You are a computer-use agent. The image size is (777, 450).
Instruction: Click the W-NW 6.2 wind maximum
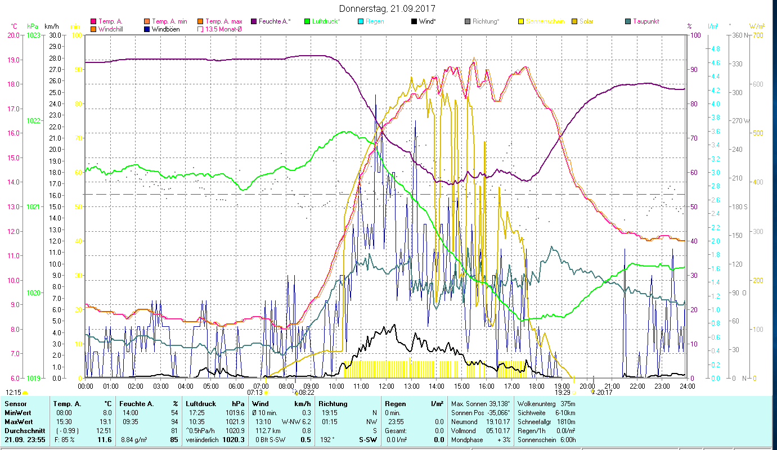(x=296, y=421)
